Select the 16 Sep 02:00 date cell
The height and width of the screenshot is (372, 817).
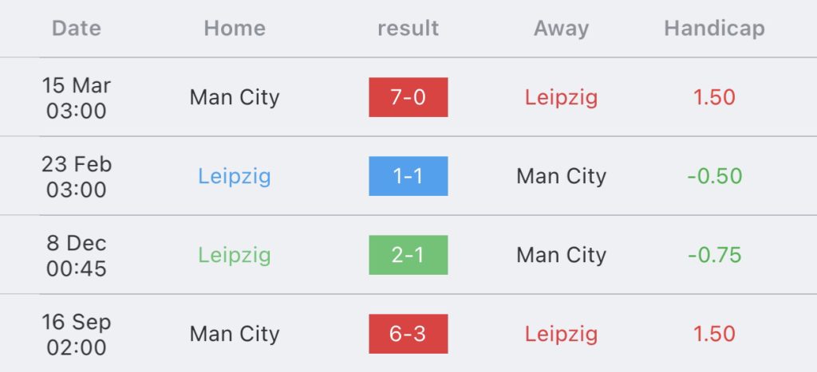[x=77, y=335]
